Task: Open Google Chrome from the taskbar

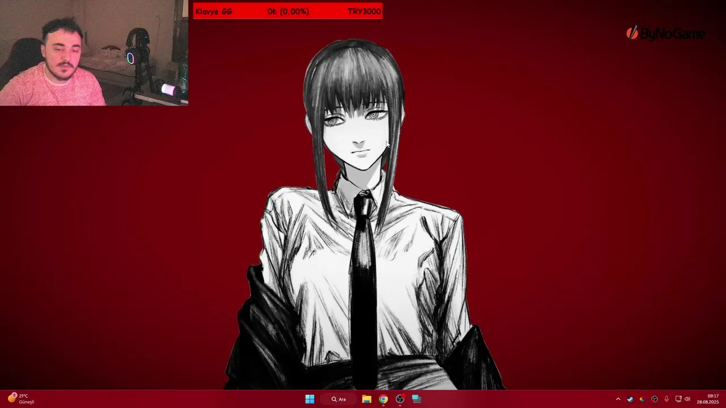Action: click(383, 399)
